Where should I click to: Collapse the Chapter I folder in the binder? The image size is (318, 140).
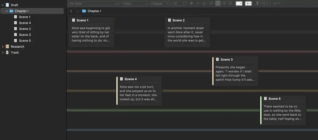(x=7, y=11)
